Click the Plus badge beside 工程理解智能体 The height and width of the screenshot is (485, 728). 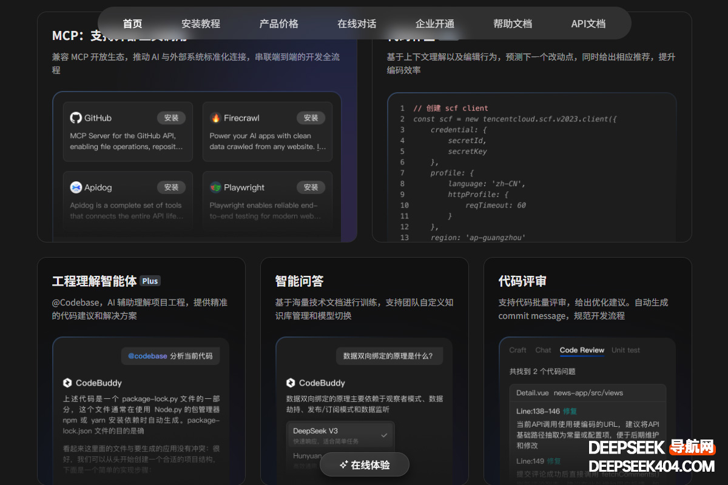tap(150, 281)
